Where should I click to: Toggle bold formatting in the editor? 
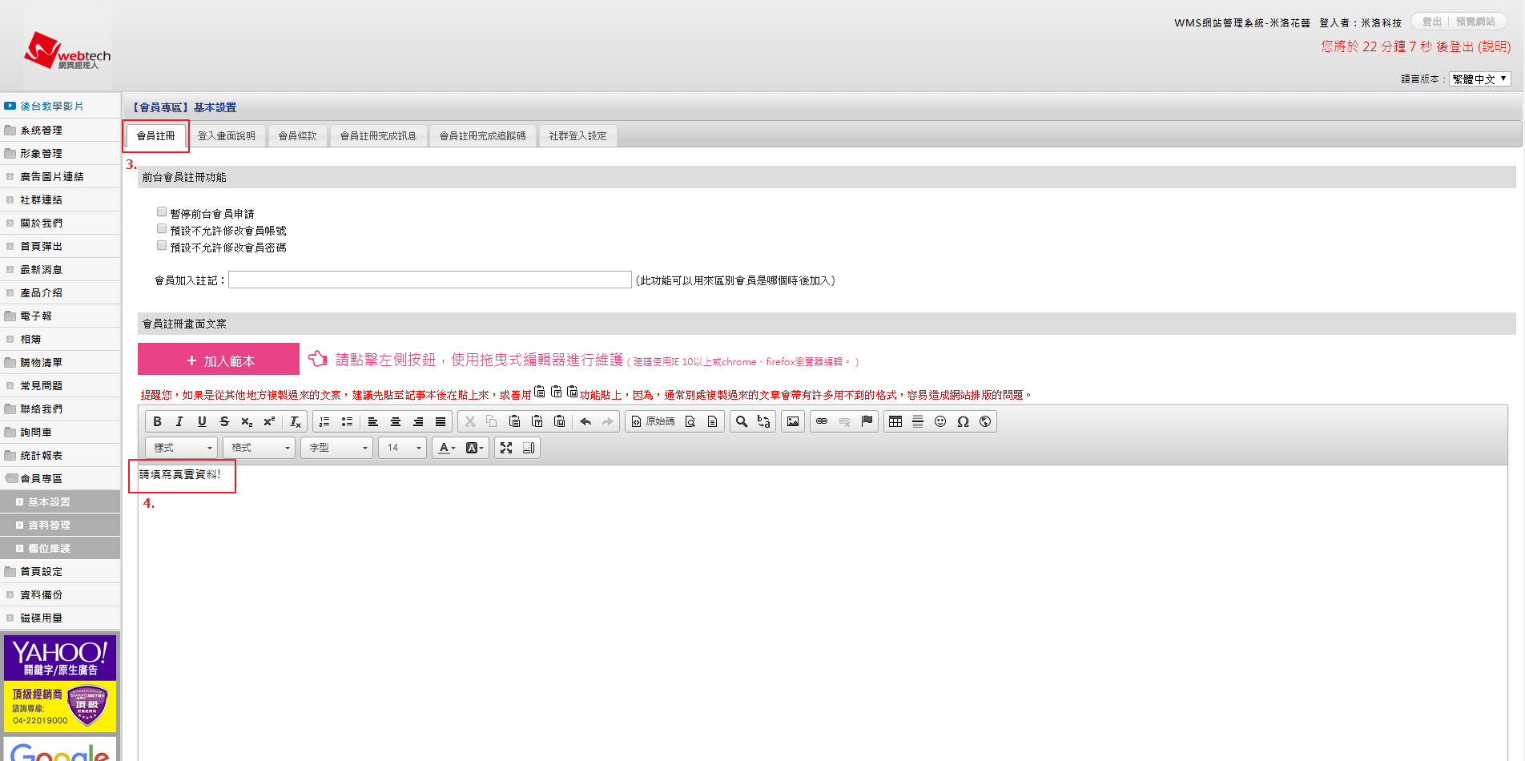pos(157,421)
